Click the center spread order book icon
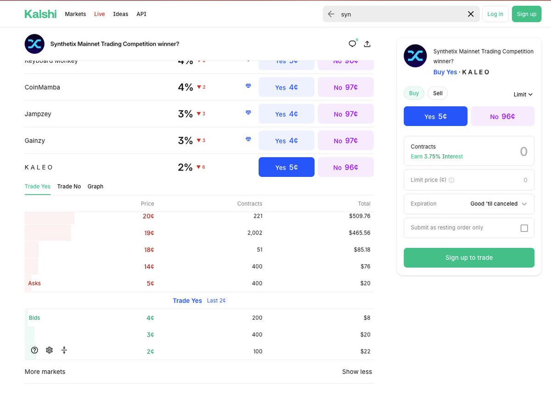 [64, 350]
